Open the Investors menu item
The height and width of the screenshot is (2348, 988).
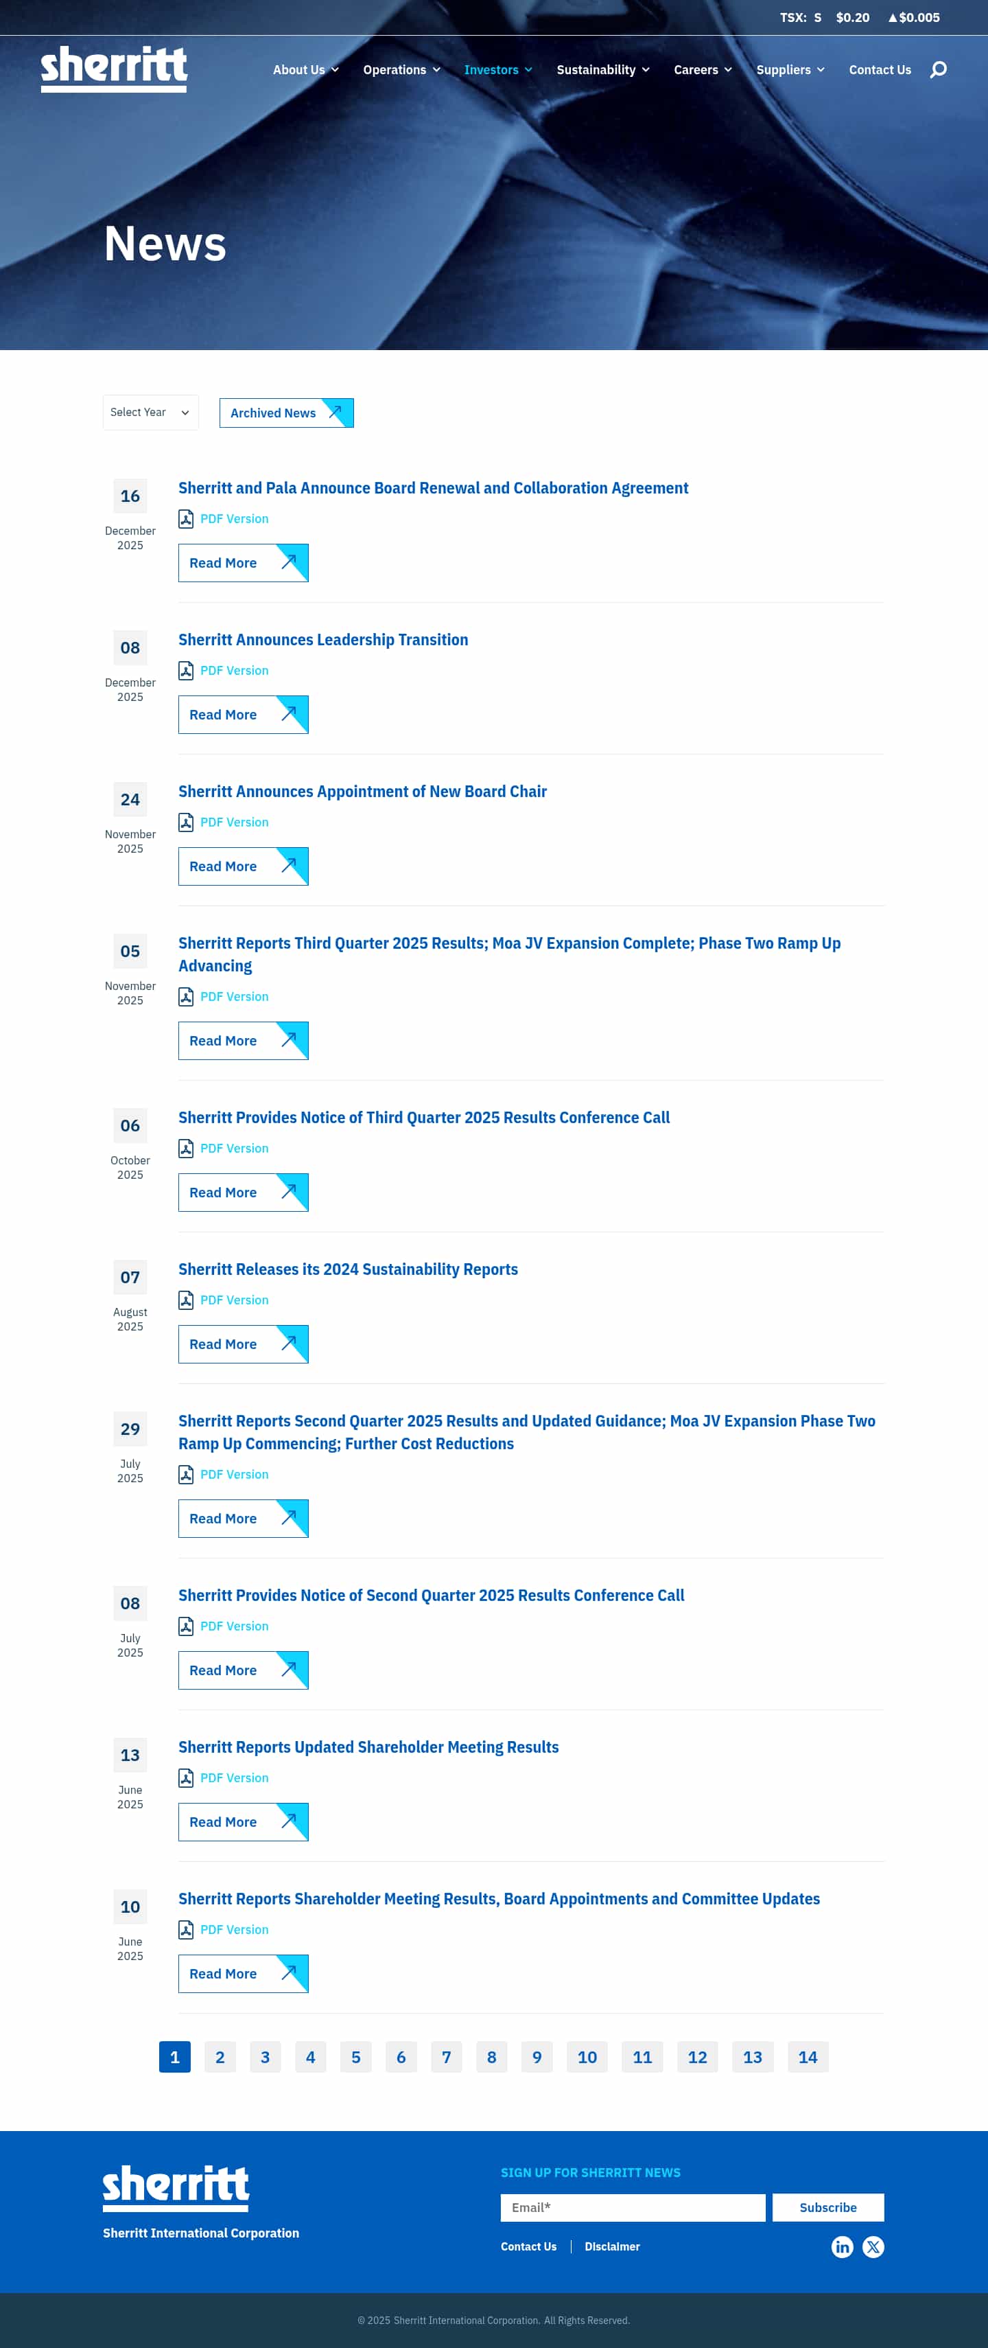click(498, 70)
